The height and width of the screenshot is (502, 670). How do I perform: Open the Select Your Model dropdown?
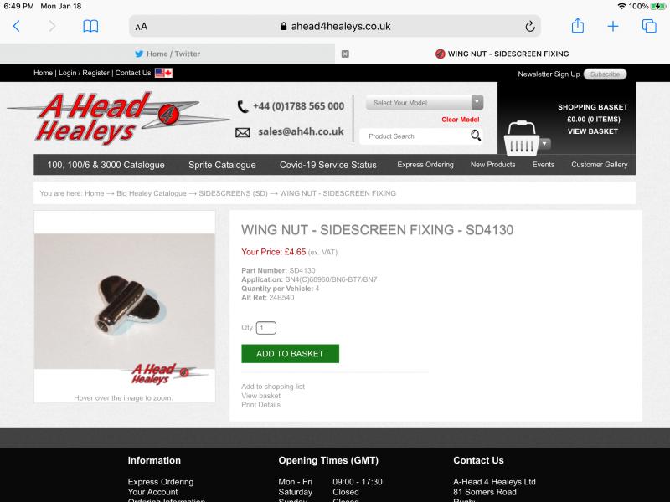[425, 103]
